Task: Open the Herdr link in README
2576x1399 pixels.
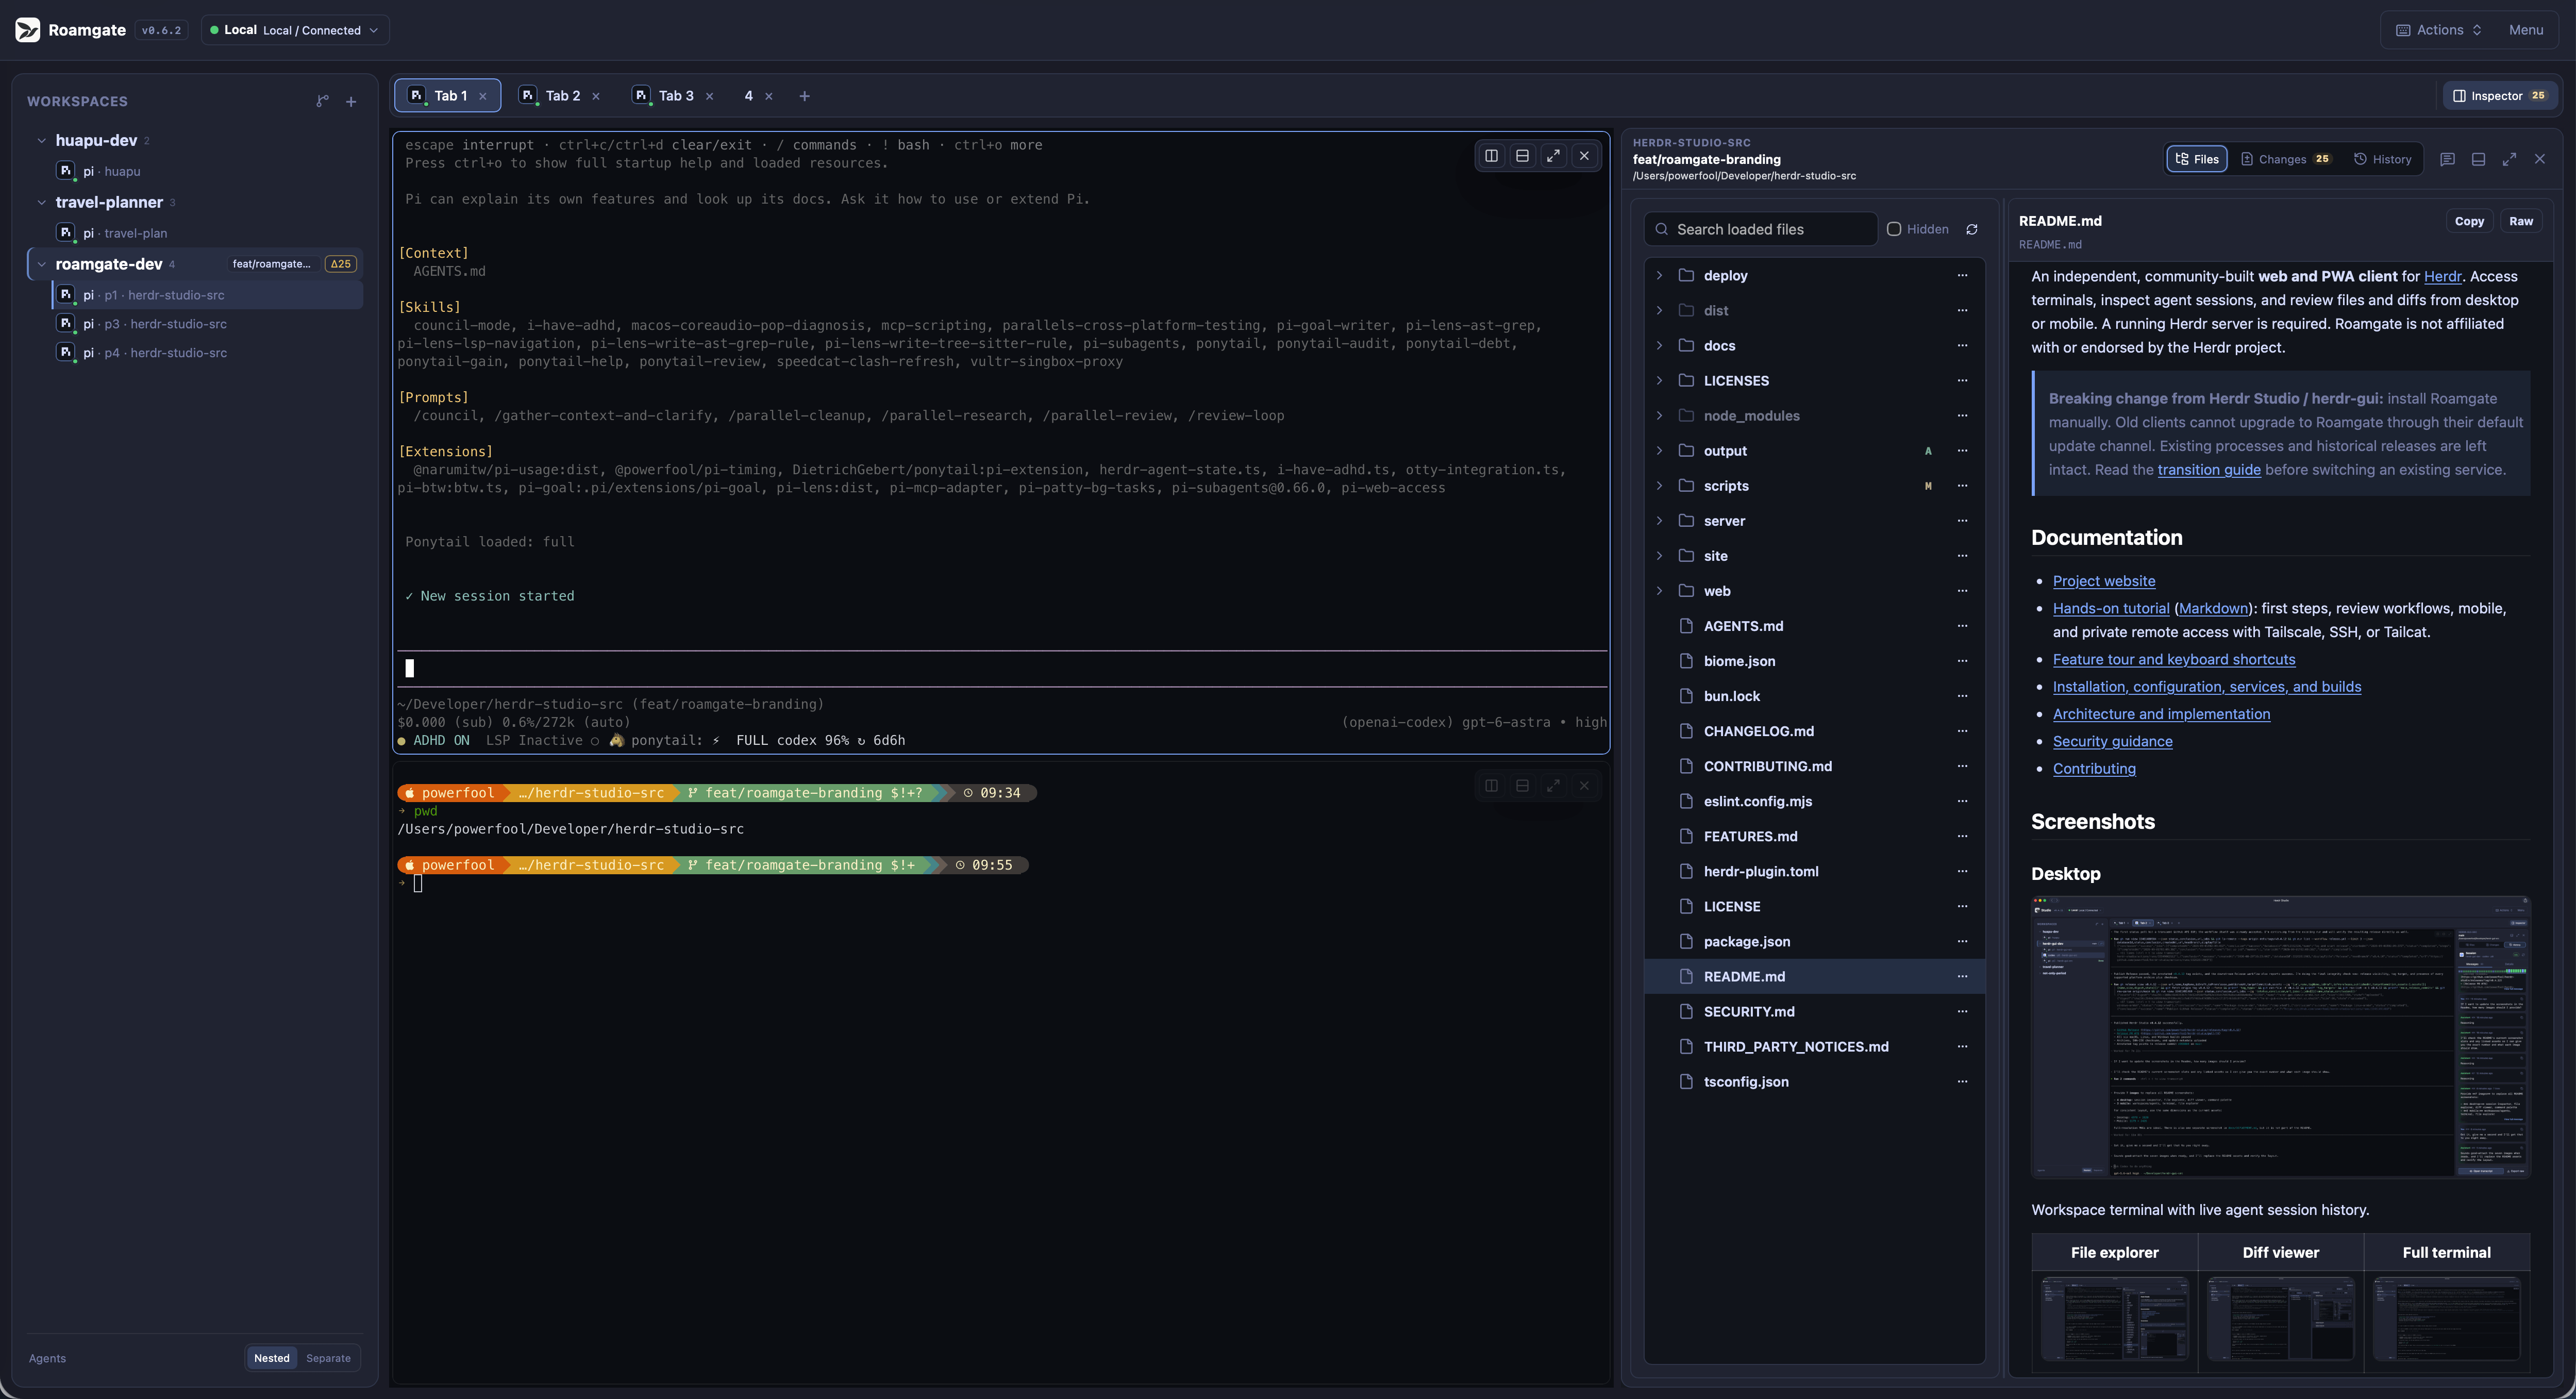Action: 2442,276
